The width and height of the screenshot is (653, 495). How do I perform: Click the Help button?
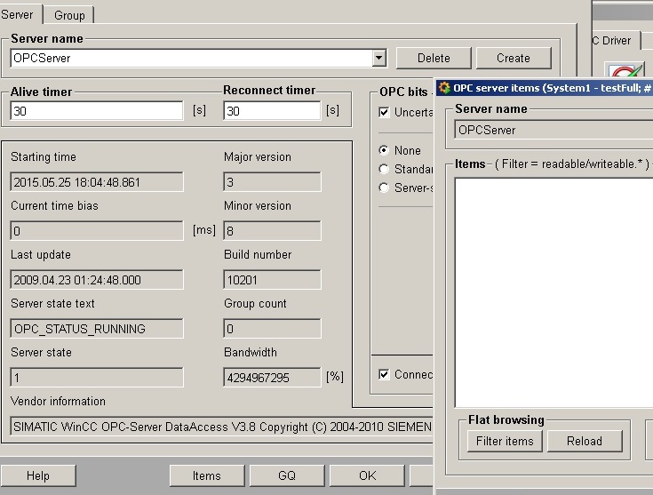[38, 475]
